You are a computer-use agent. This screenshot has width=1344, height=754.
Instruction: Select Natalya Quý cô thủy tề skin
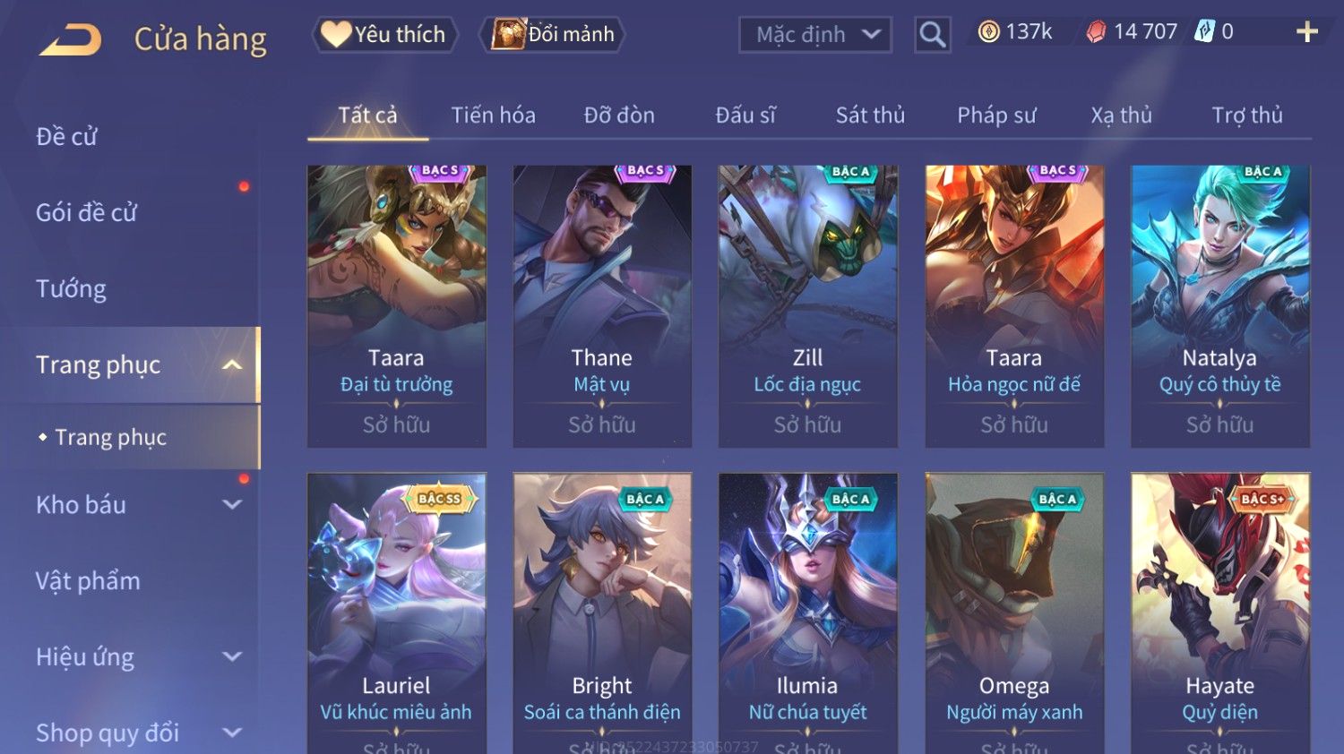(x=1220, y=306)
